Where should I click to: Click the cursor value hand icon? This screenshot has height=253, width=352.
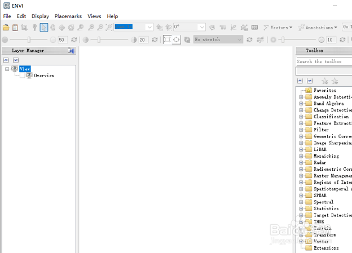coord(212,28)
